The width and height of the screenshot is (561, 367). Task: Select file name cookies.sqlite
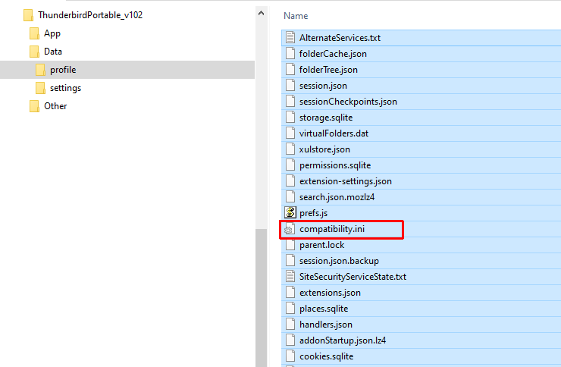pyautogui.click(x=326, y=356)
